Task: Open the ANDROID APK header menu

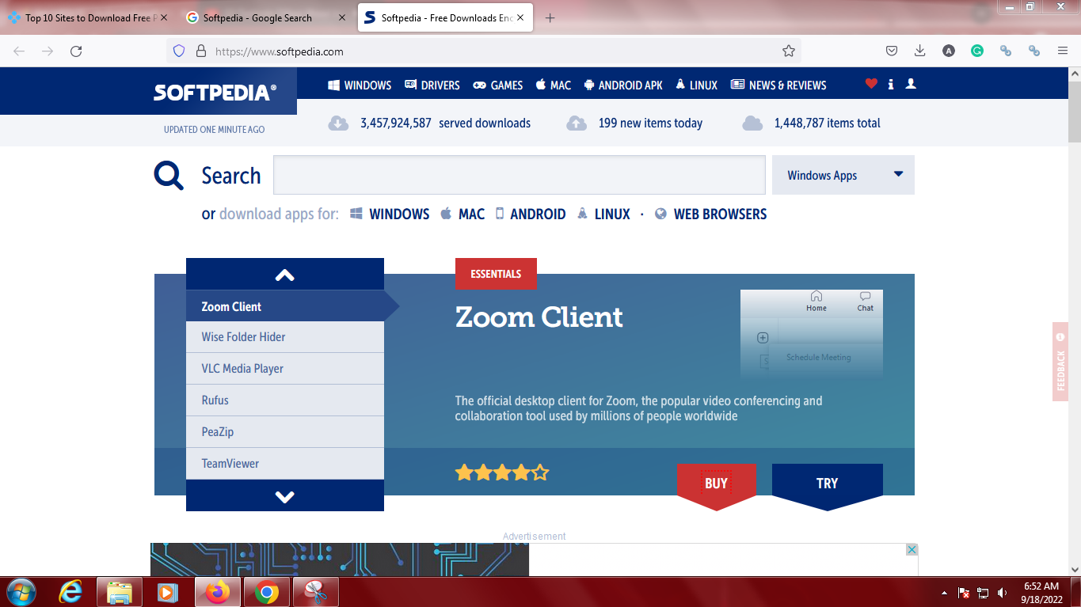Action: 623,85
